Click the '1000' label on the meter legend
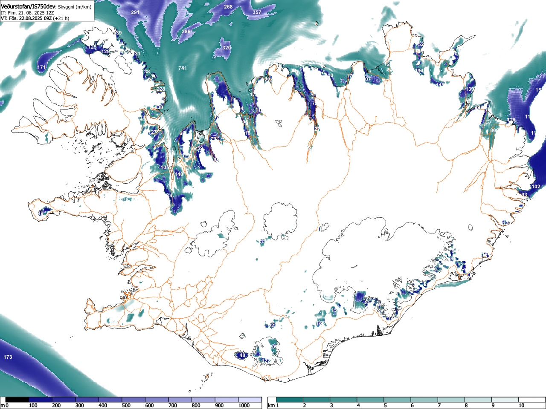This screenshot has height=409, width=546. 244,406
